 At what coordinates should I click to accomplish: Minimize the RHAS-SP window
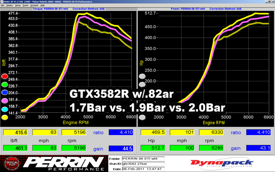click(267, 2)
